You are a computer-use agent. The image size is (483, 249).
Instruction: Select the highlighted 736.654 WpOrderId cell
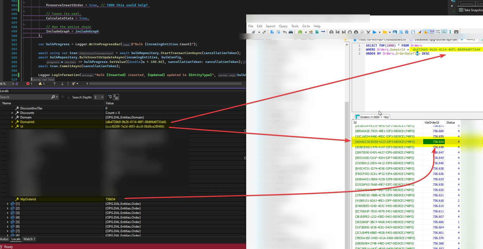click(x=434, y=142)
